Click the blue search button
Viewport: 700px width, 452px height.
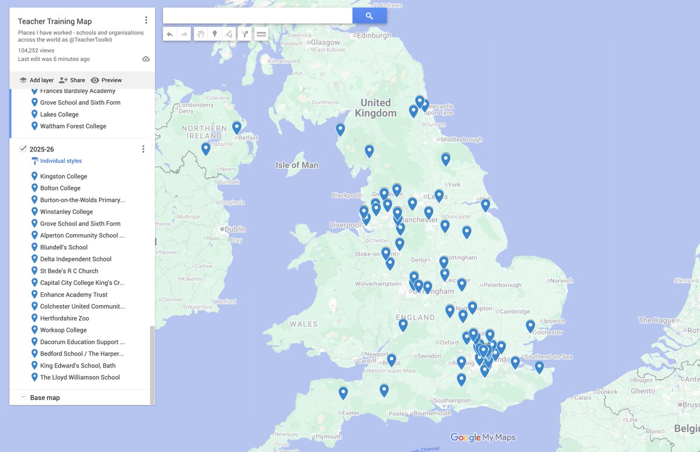369,16
